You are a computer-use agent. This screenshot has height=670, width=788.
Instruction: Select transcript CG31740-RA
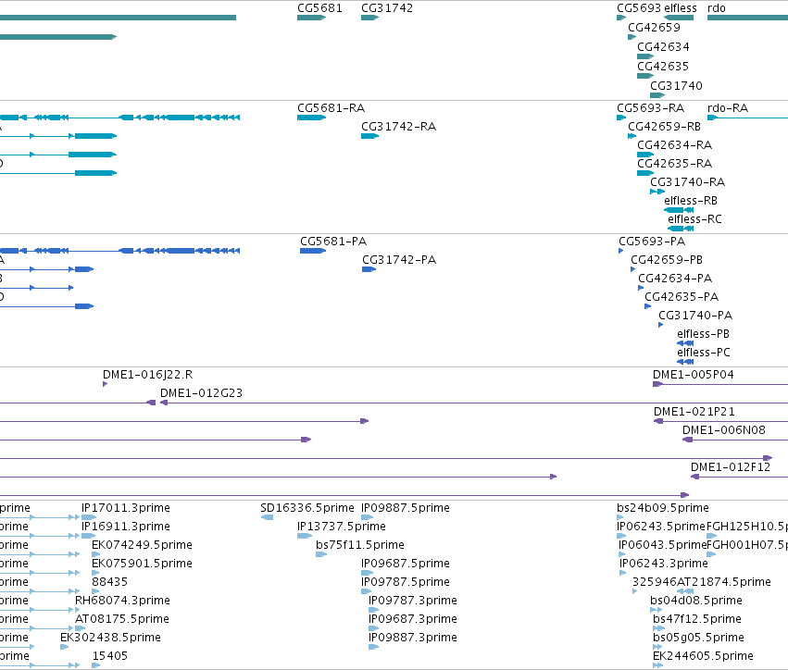click(657, 192)
